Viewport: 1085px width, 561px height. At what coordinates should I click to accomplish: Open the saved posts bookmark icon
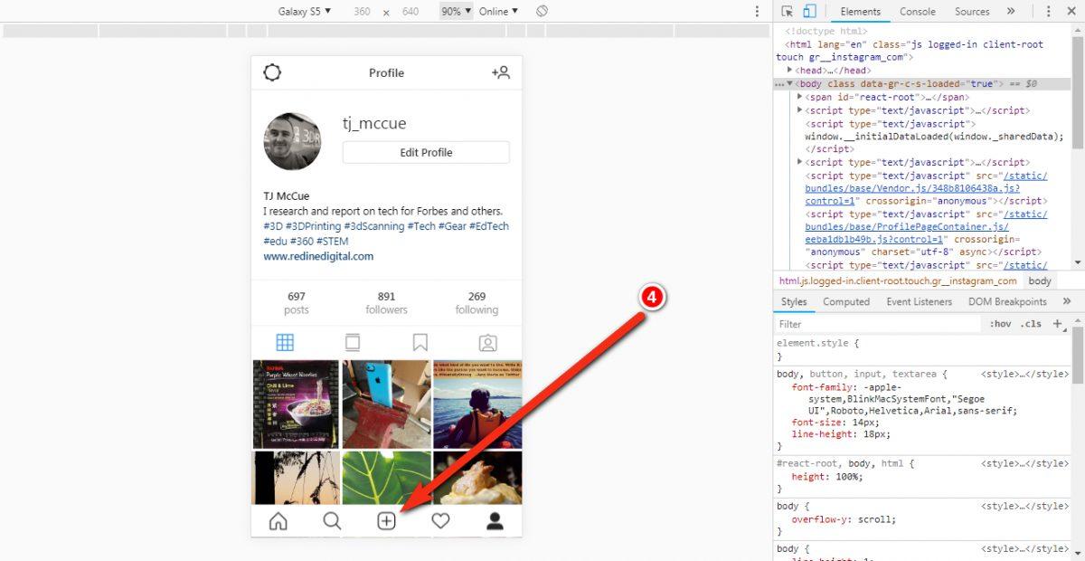click(420, 342)
